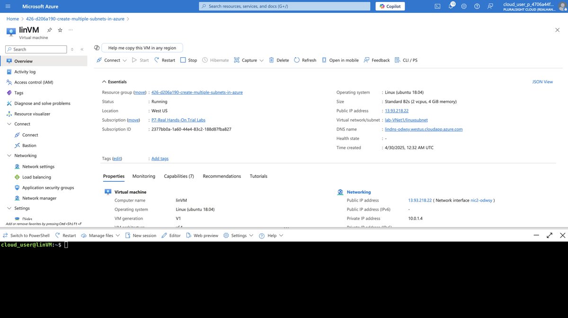
Task: Start New session in Cloud Shell
Action: 141,236
